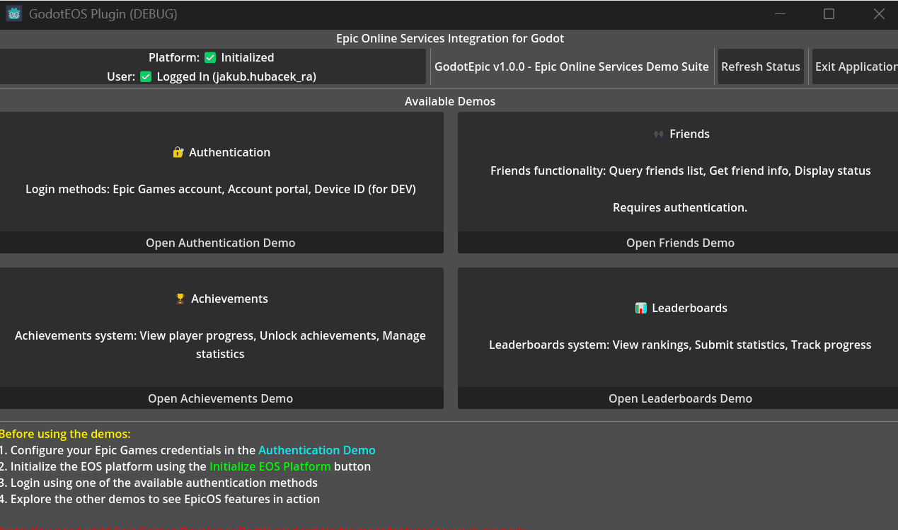Click the green 'Initialize EOS Platform' text
This screenshot has height=530, width=898.
[x=270, y=466]
